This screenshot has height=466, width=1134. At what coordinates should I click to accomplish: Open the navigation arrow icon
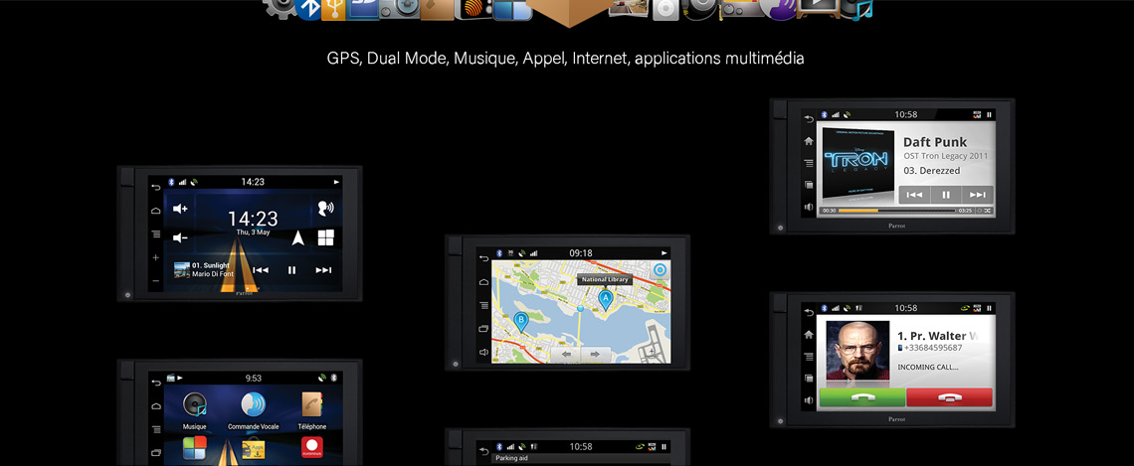point(297,238)
